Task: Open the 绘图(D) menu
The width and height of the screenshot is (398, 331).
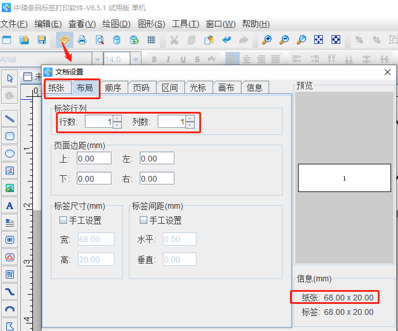Action: click(117, 24)
